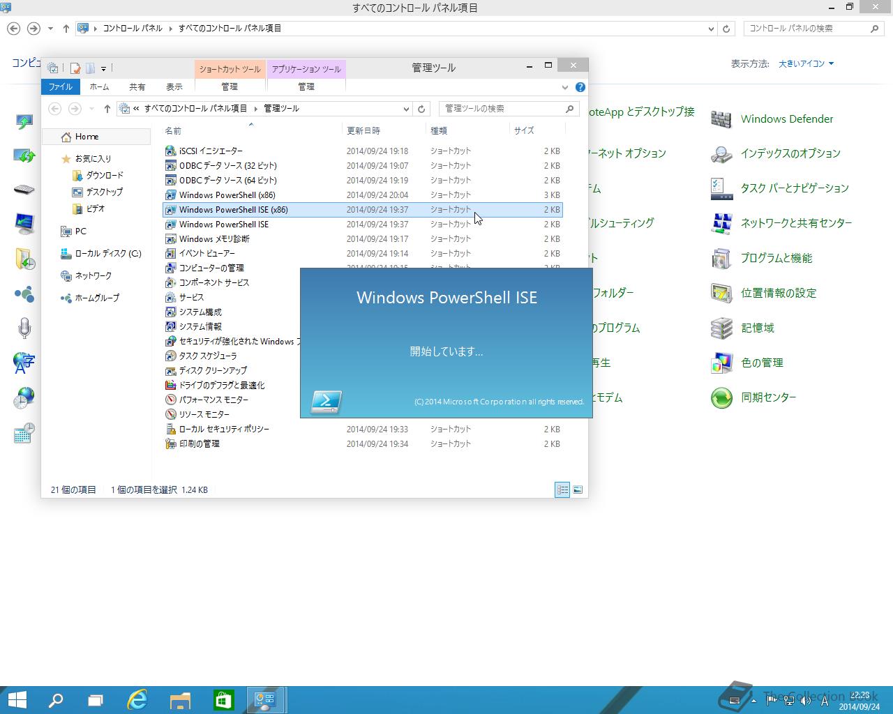
Task: Switch to large icons view layout button
Action: [578, 489]
